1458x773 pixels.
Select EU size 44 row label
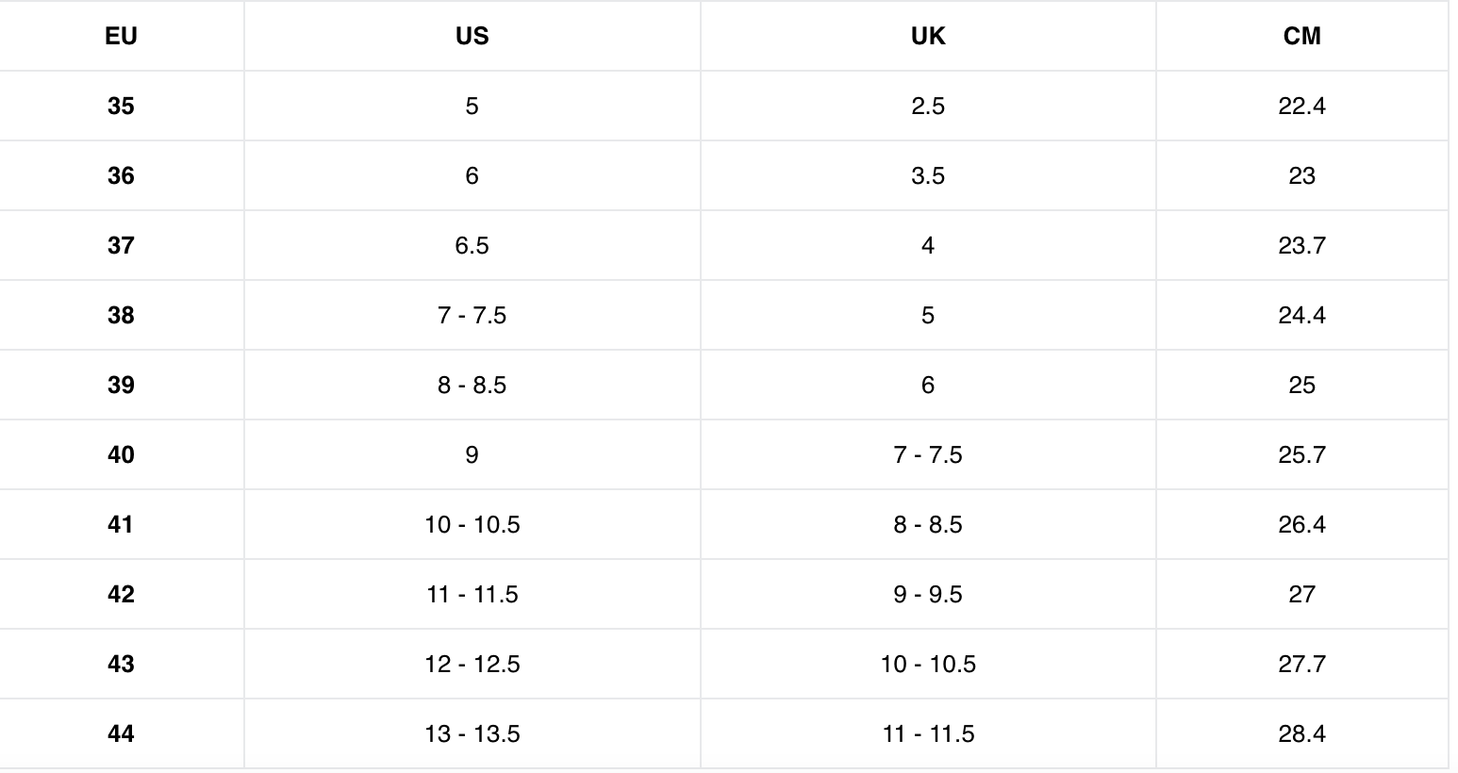pos(121,733)
